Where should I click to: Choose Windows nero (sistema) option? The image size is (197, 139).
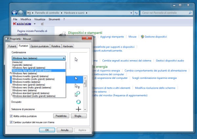coord(39,90)
